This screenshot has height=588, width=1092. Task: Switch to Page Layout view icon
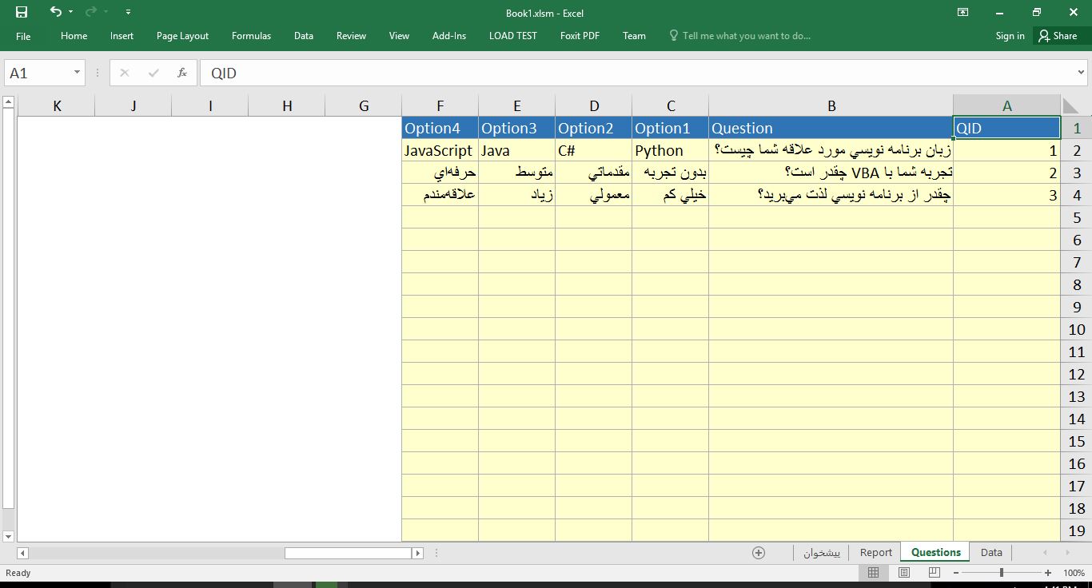(x=904, y=573)
